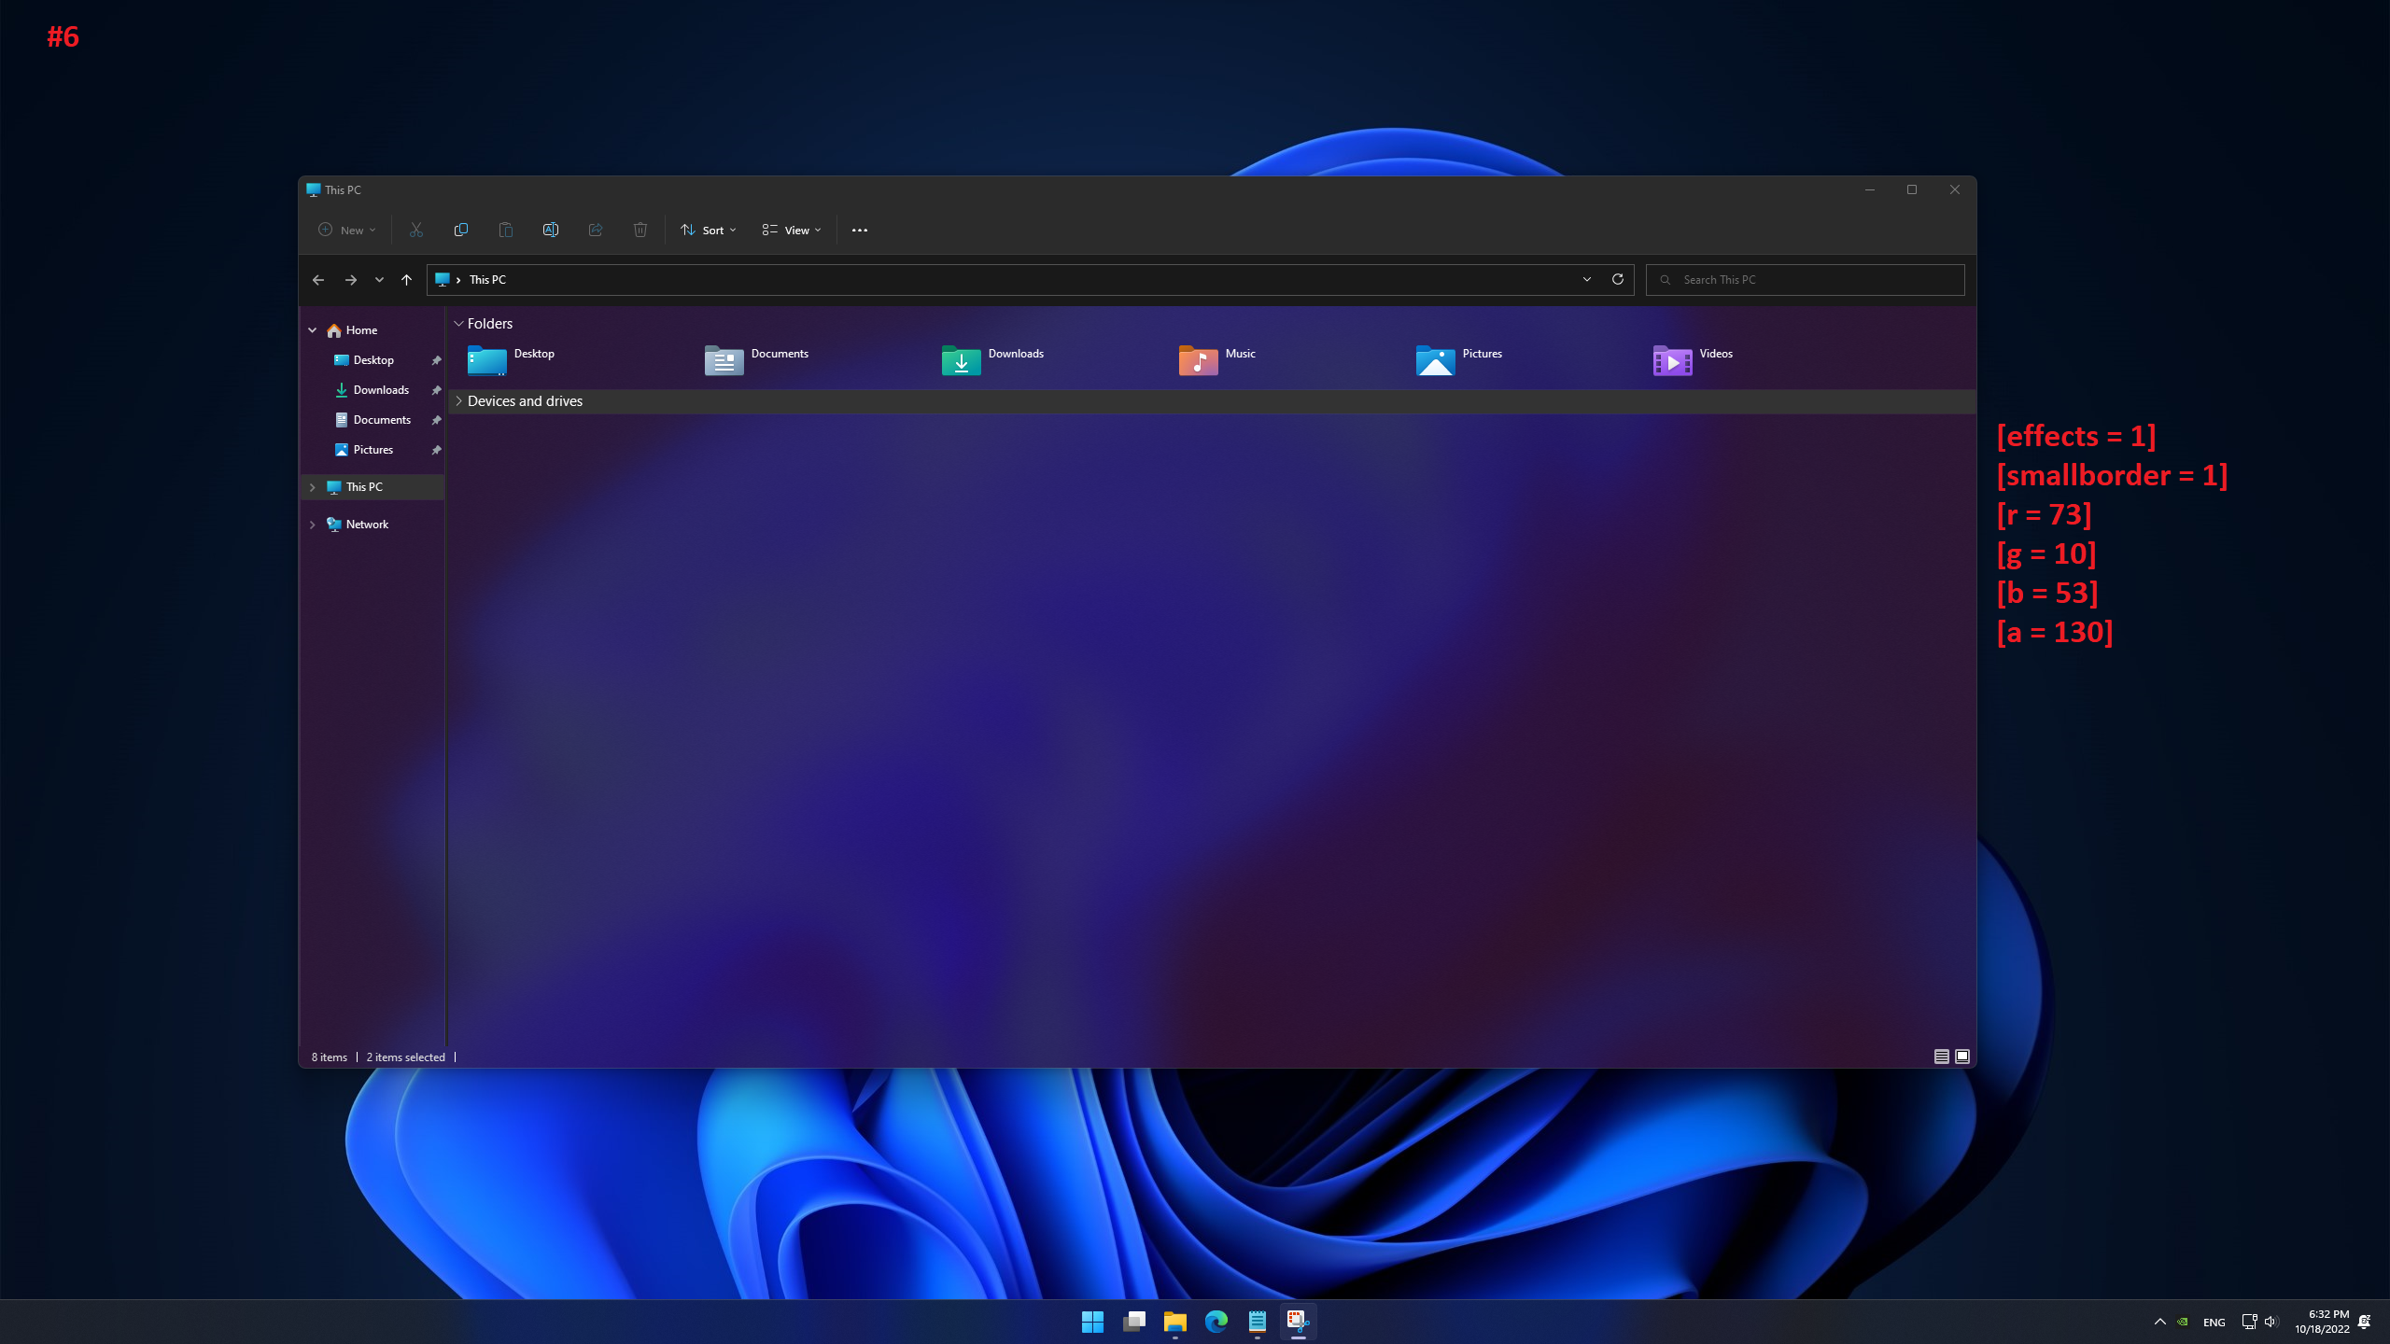This screenshot has height=1344, width=2390.
Task: Open the Desktop folder in main pane
Action: 511,360
